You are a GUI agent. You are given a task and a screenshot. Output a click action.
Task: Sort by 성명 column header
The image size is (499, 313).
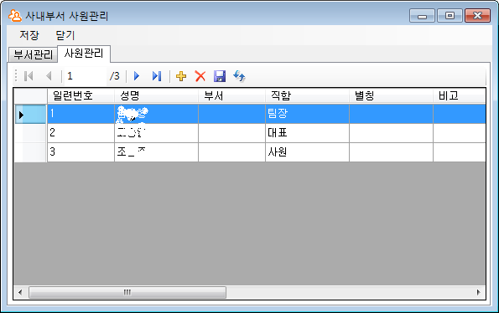(156, 95)
